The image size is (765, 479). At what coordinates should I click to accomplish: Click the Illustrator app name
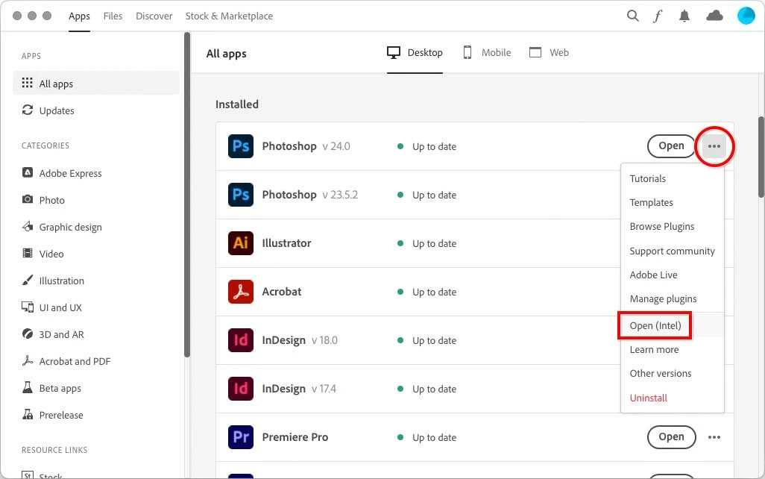pos(286,243)
